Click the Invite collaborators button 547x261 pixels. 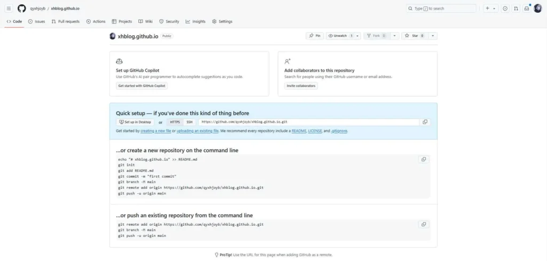pyautogui.click(x=301, y=85)
